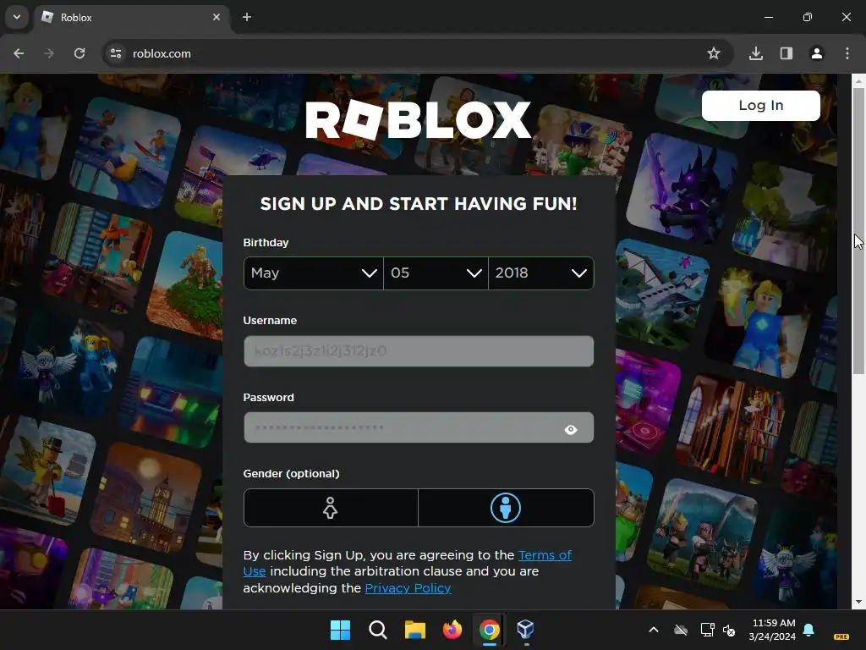The image size is (866, 650).
Task: Open the Chrome profile icon
Action: (x=817, y=53)
